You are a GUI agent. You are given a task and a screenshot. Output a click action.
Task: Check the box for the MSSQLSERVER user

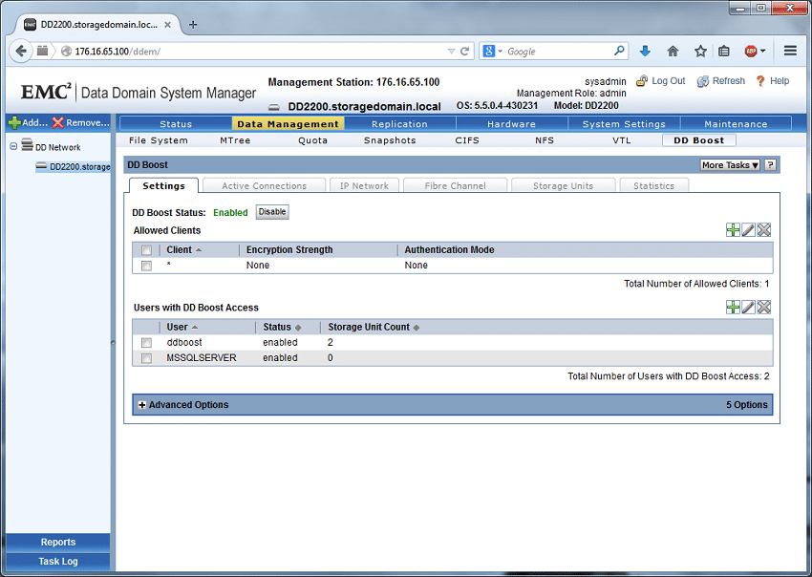coord(146,358)
